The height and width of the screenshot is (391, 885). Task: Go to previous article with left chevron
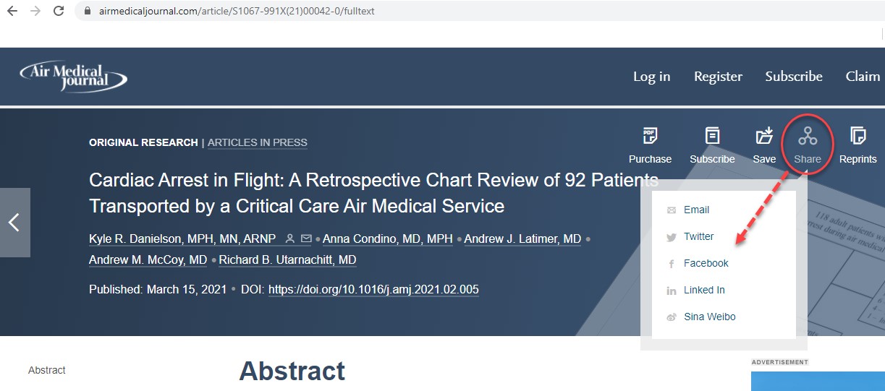click(14, 223)
